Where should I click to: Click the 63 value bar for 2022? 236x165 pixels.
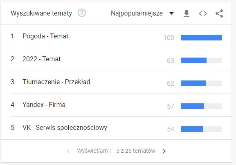tap(201, 60)
